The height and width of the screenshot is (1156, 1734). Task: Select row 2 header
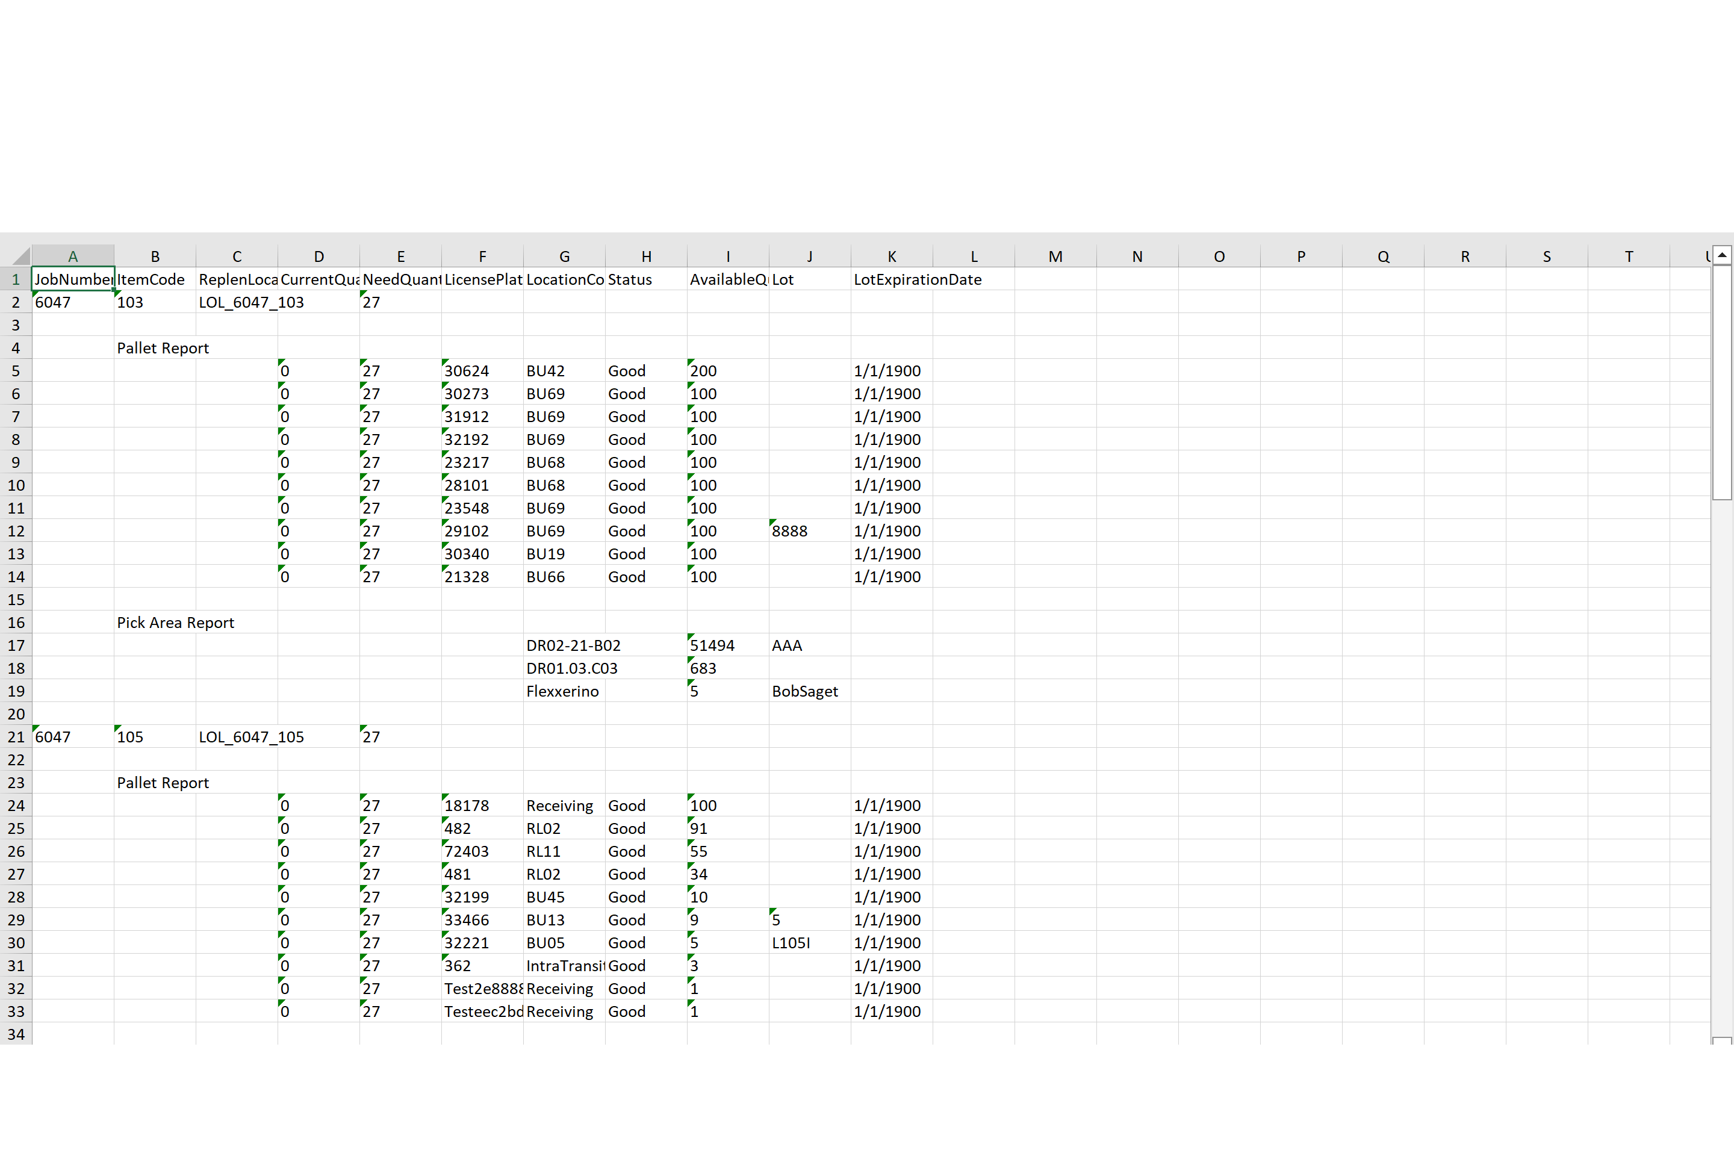click(16, 302)
